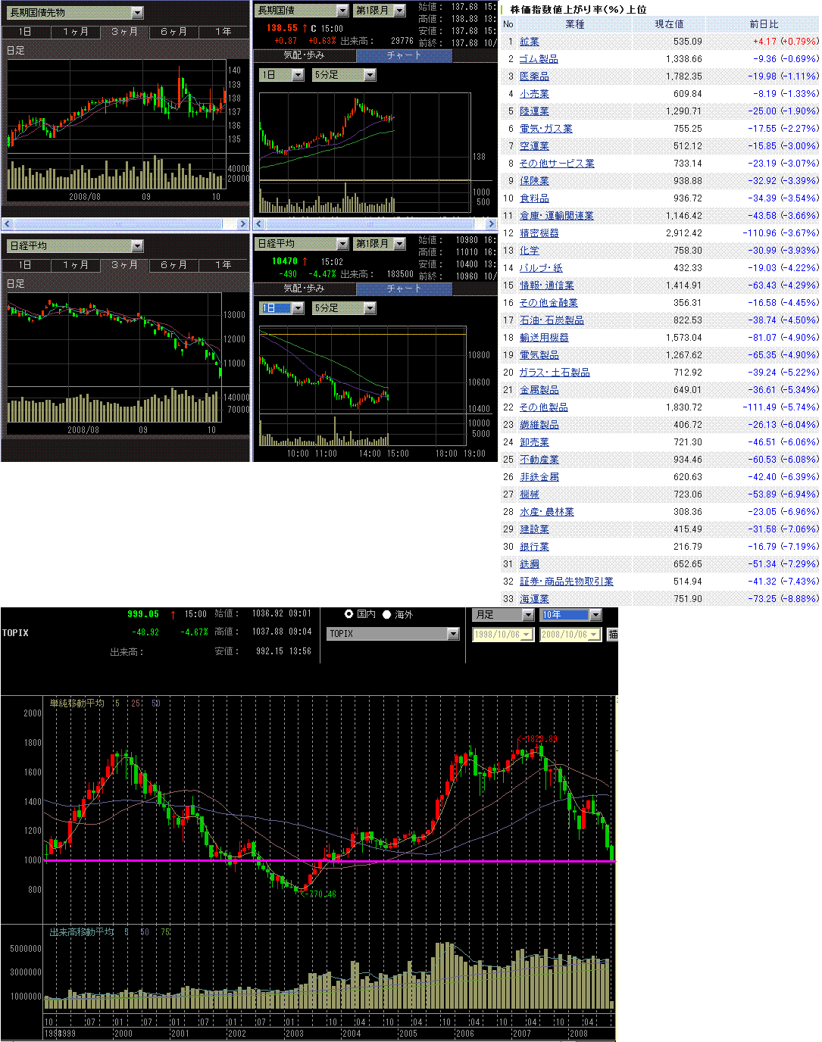Open the 長期国債先物 dropdown
The image size is (822, 1042).
[137, 13]
